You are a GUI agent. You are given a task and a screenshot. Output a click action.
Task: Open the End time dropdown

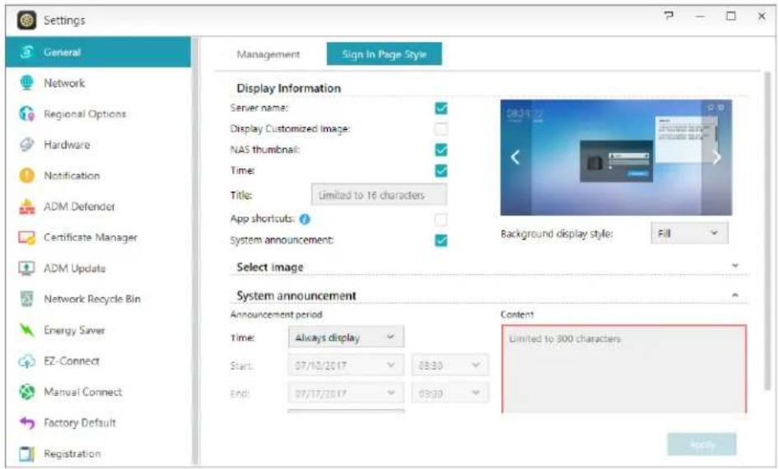450,393
